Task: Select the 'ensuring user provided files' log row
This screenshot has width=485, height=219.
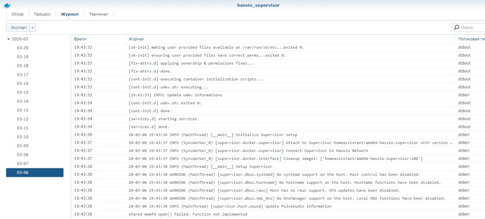Action: coord(278,55)
